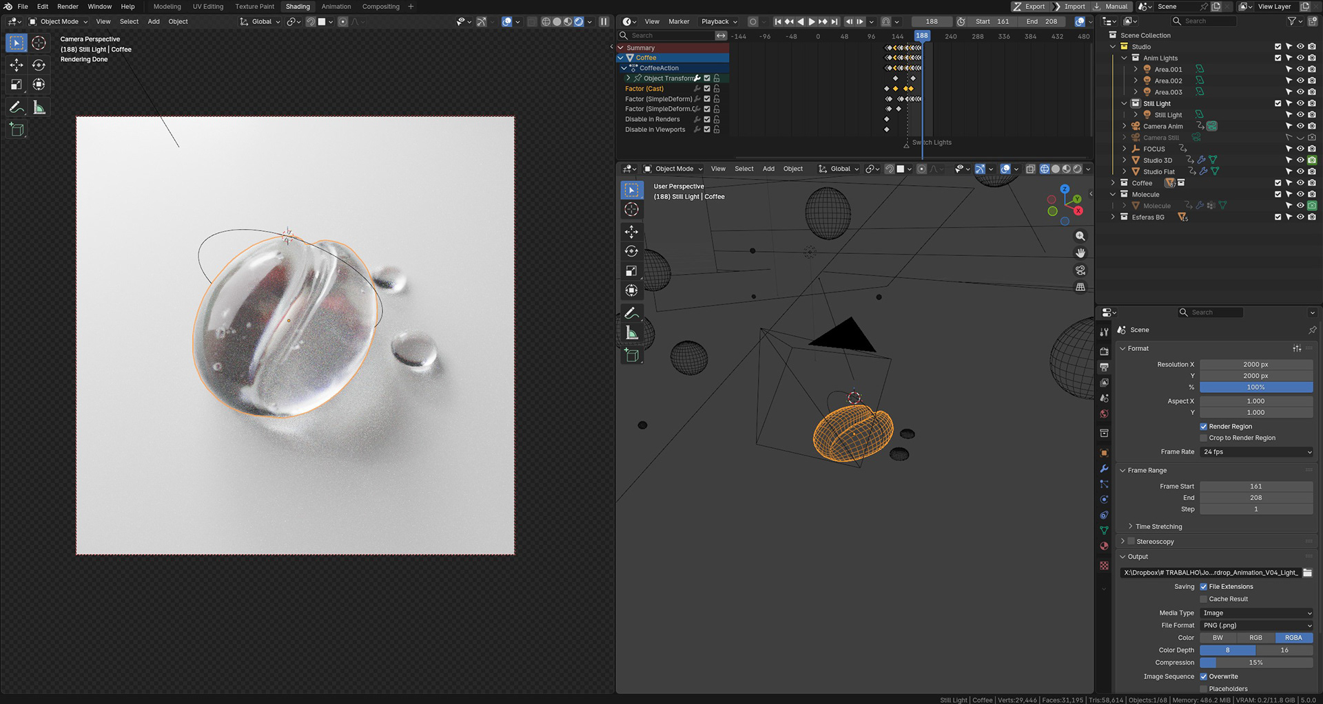Open the Modifiers wrench properties tab

[1104, 469]
